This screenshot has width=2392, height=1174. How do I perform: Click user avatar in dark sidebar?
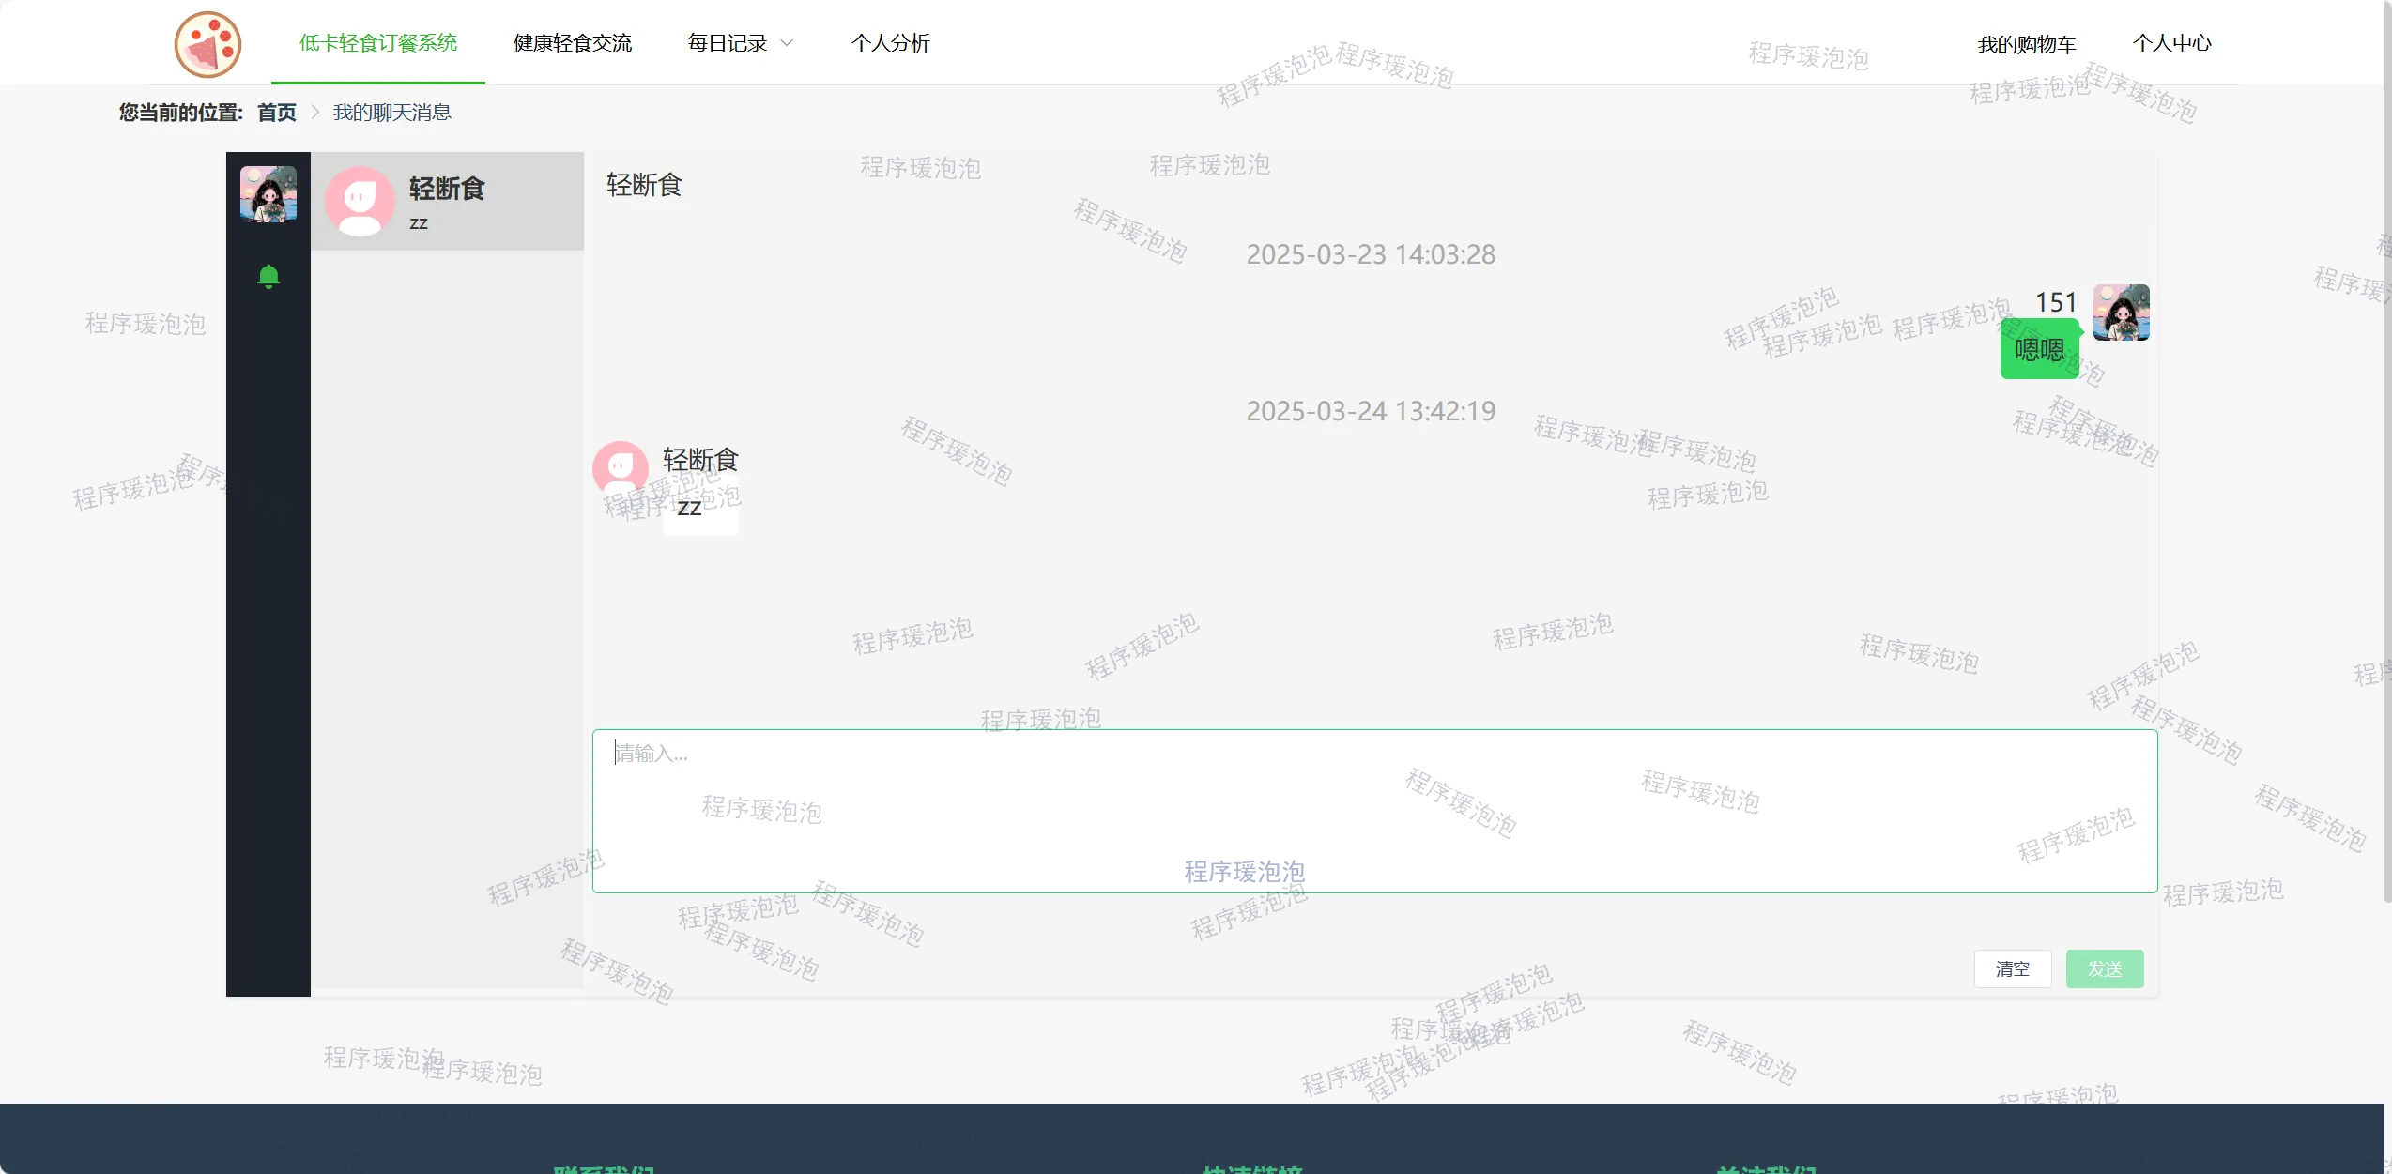[268, 194]
